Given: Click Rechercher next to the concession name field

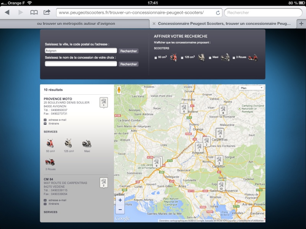Looking at the screenshot, I should coord(129,64).
